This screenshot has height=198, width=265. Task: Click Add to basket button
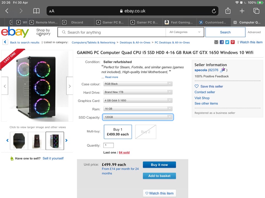[x=159, y=176]
